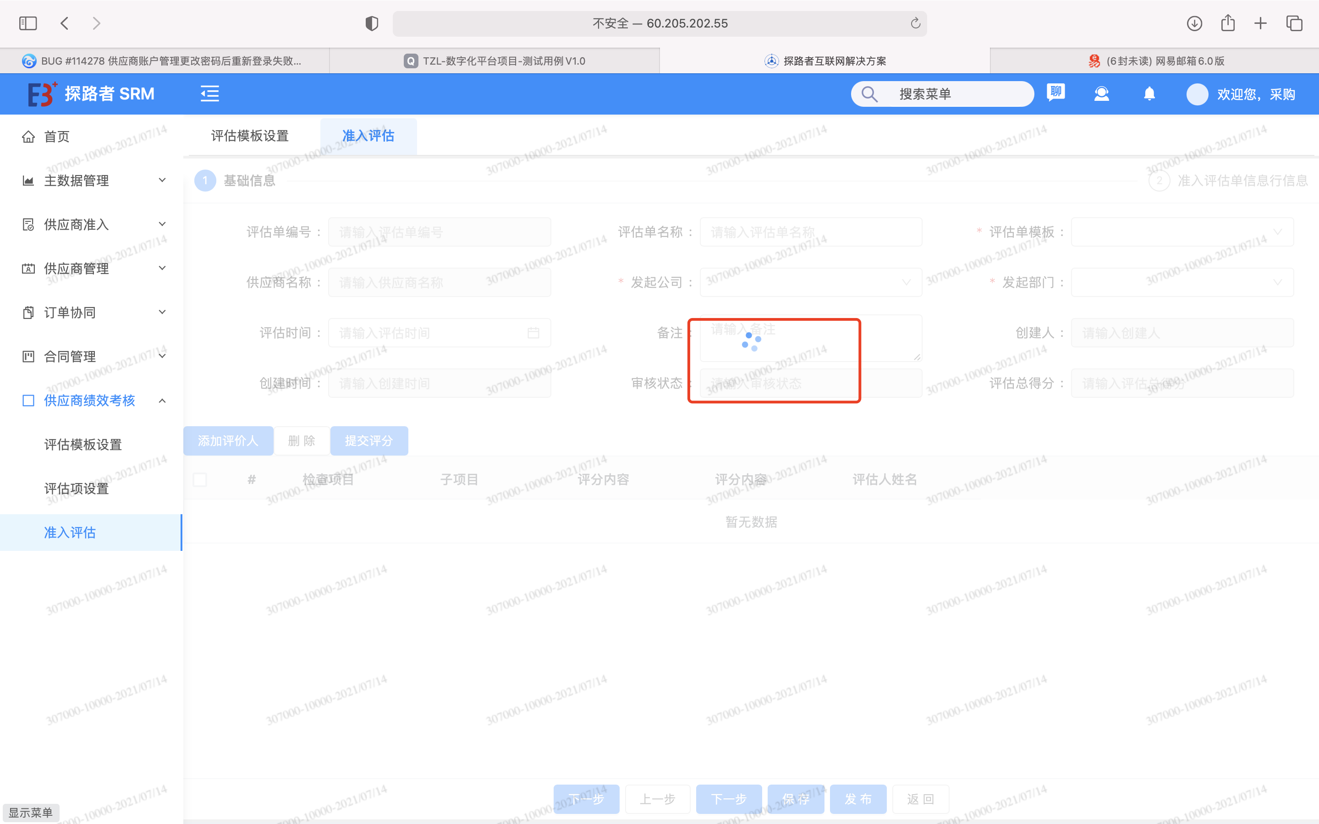This screenshot has width=1319, height=824.
Task: Click the customer service headset icon
Action: pyautogui.click(x=1101, y=94)
